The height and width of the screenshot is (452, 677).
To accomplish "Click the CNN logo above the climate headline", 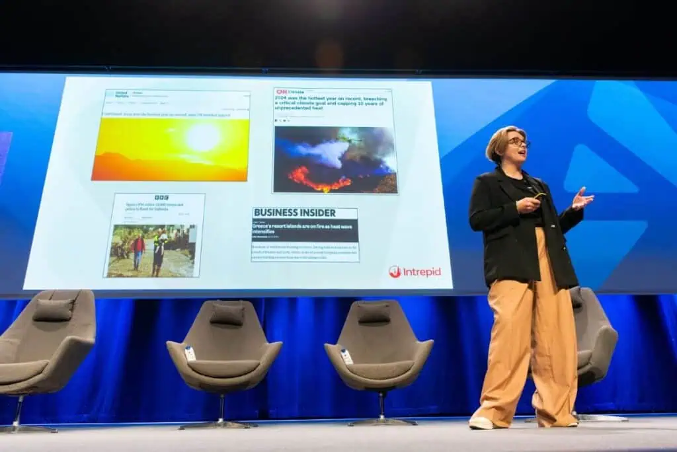I will (x=282, y=92).
